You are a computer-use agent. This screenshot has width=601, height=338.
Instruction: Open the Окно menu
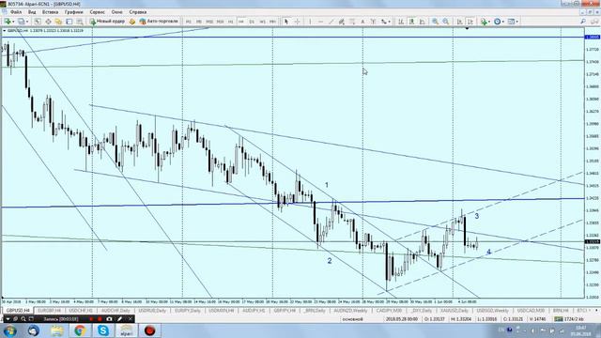[116, 12]
